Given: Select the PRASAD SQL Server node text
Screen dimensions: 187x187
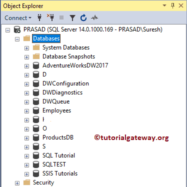Looking at the screenshot, I should pyautogui.click(x=93, y=29).
